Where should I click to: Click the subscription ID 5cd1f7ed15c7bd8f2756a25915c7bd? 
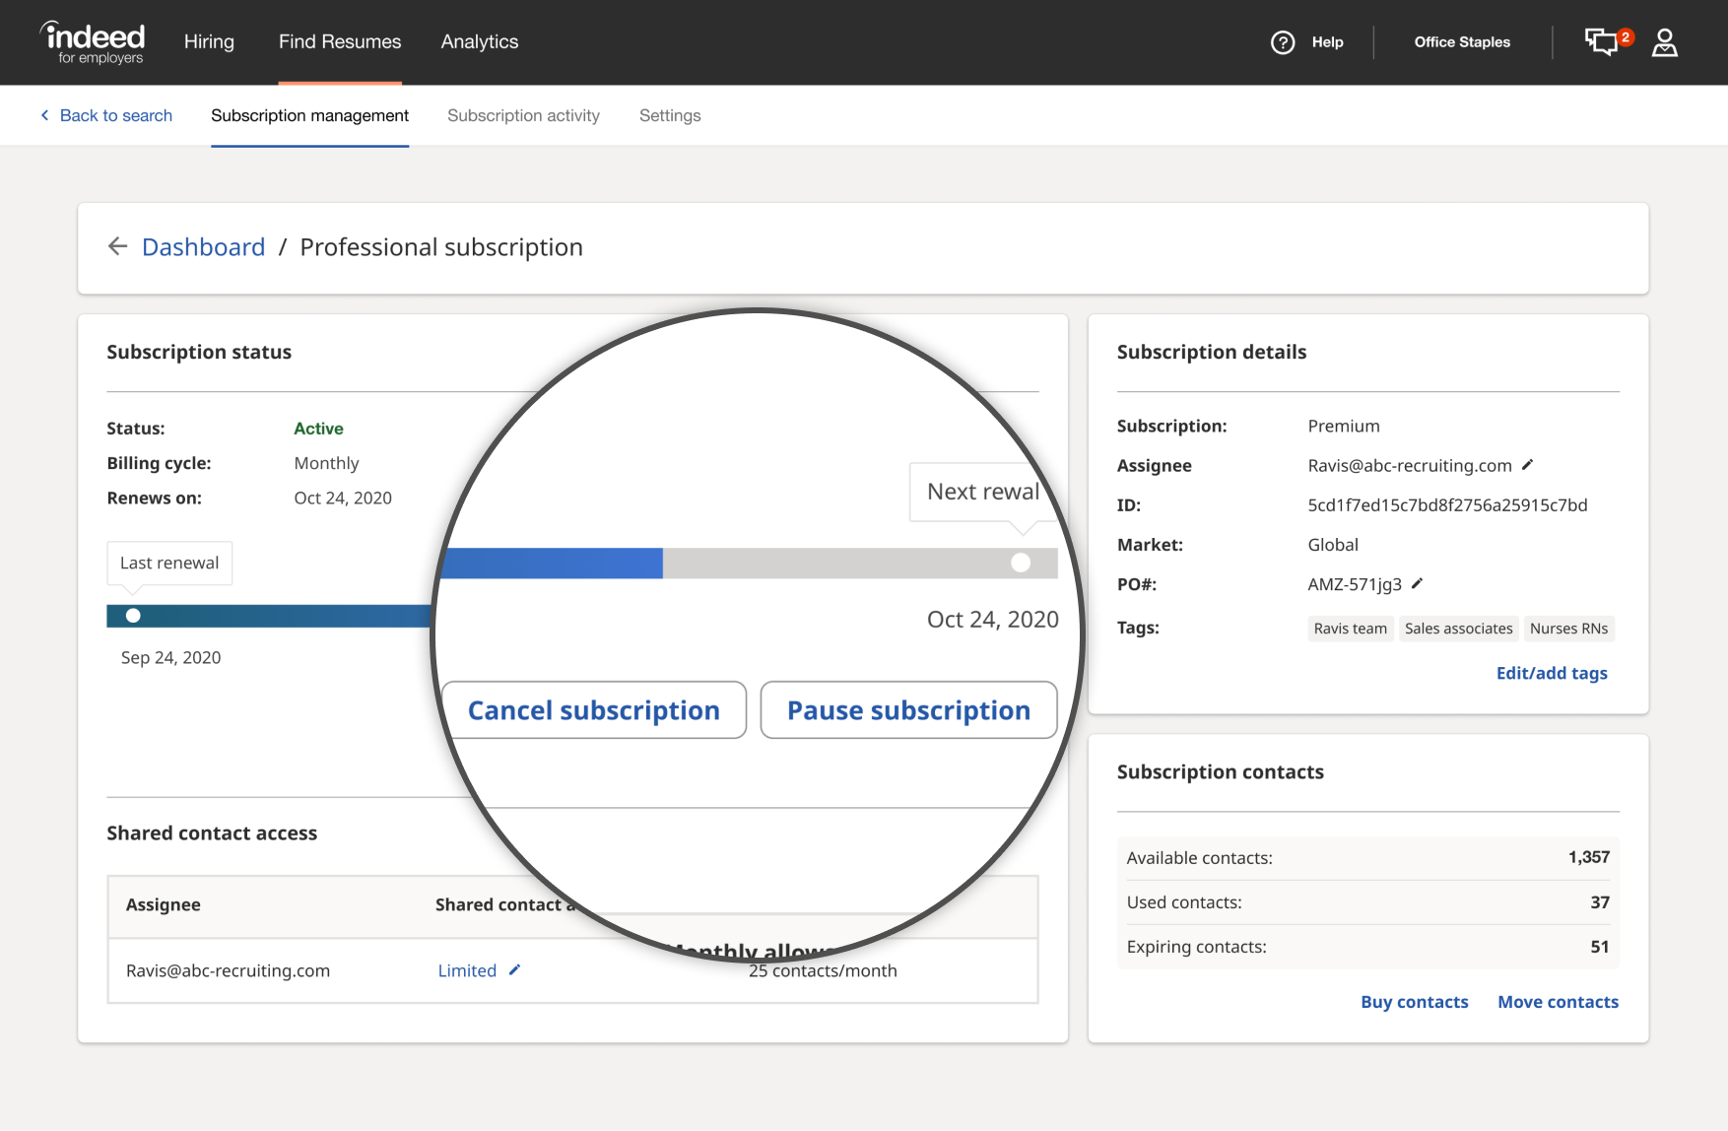(x=1447, y=505)
